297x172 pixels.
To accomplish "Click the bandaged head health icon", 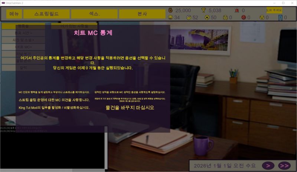I will [x=189, y=17].
